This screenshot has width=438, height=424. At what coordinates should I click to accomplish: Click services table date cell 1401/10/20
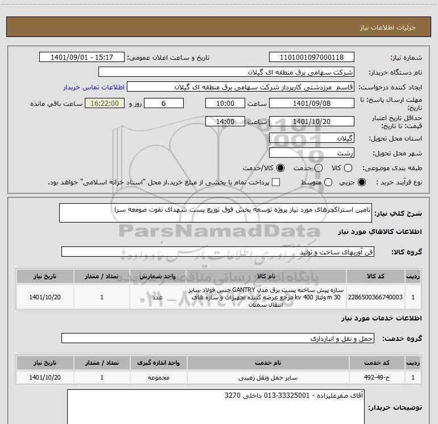(45, 377)
